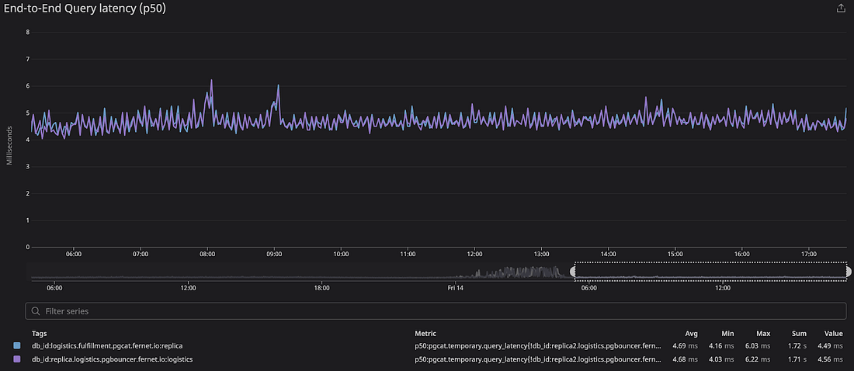Toggle the blue fulfillment.pgcat series swatch
Image resolution: width=854 pixels, height=371 pixels.
tap(18, 345)
